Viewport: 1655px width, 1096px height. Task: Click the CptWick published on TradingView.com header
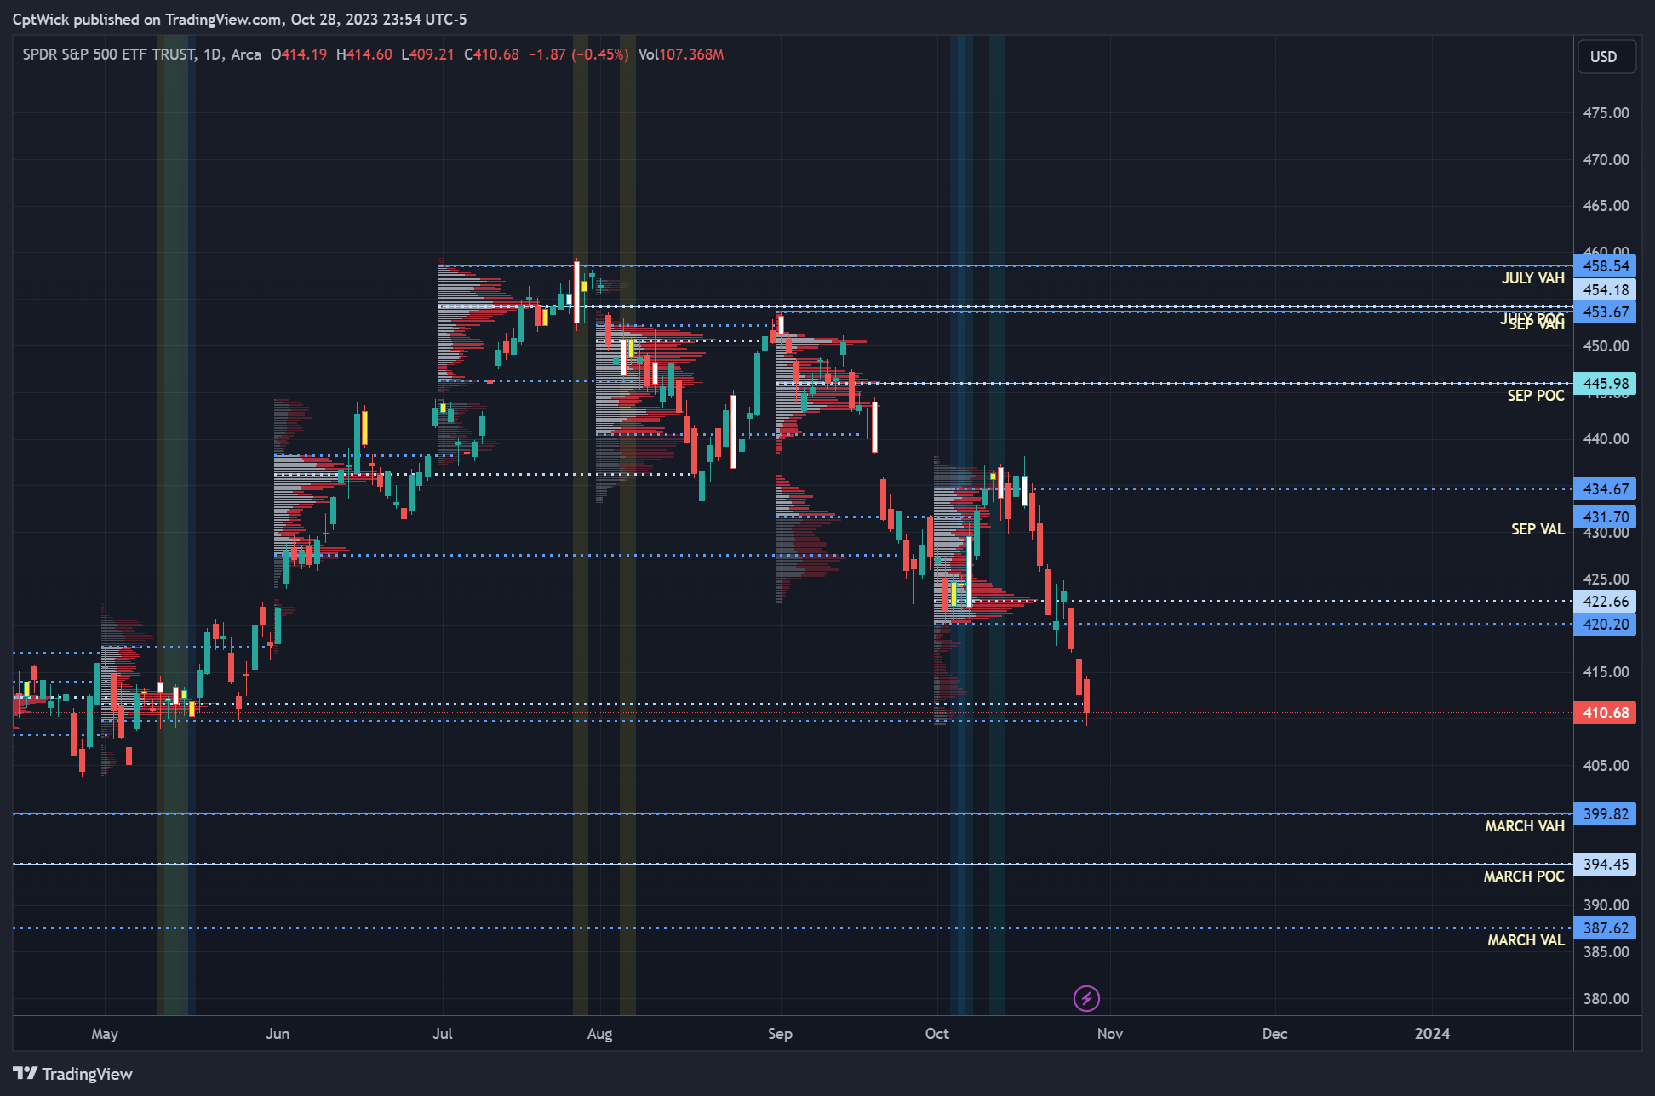point(239,19)
